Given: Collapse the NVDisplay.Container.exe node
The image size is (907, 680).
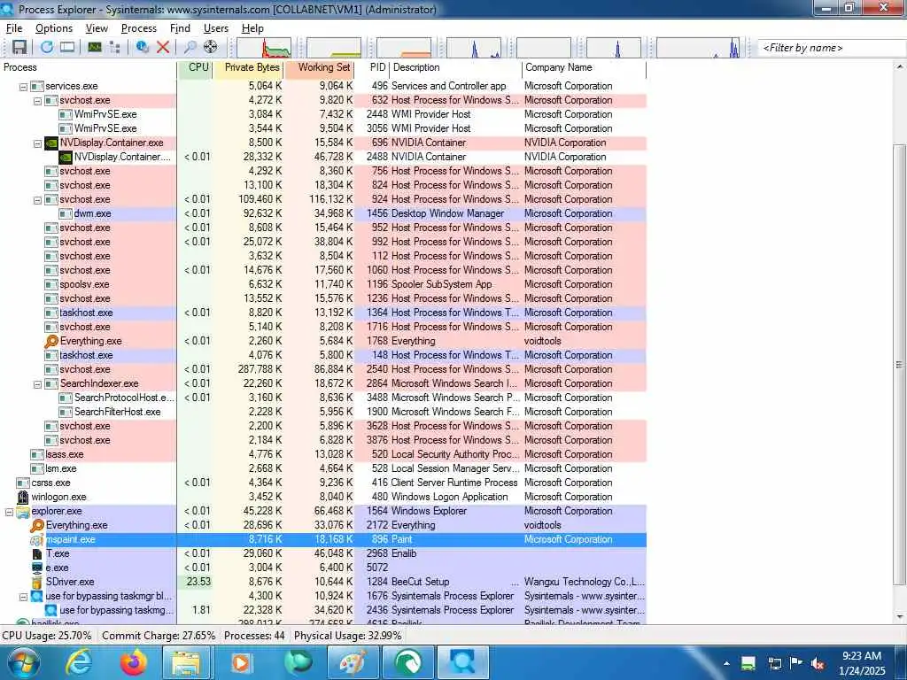Looking at the screenshot, I should tap(37, 143).
